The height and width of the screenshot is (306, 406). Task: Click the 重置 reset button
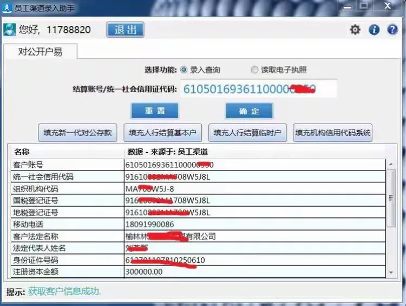(x=155, y=111)
